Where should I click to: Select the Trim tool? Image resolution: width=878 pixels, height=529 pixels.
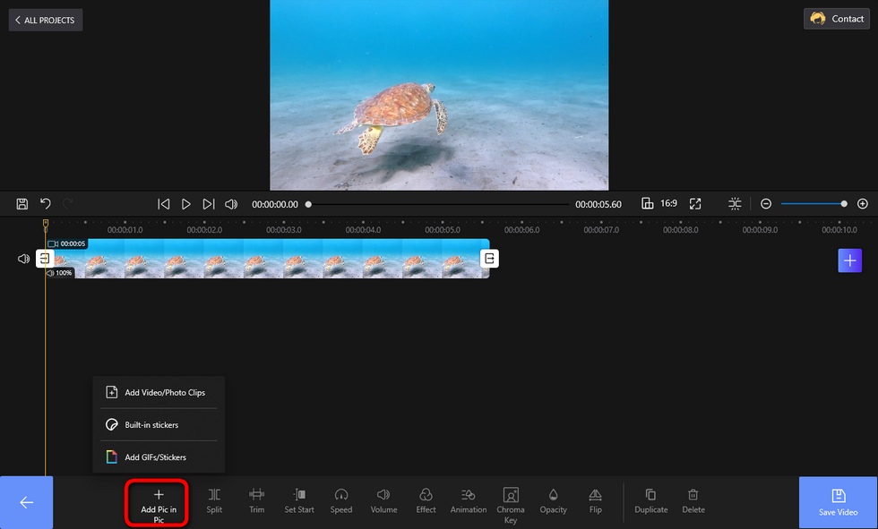[x=256, y=501]
